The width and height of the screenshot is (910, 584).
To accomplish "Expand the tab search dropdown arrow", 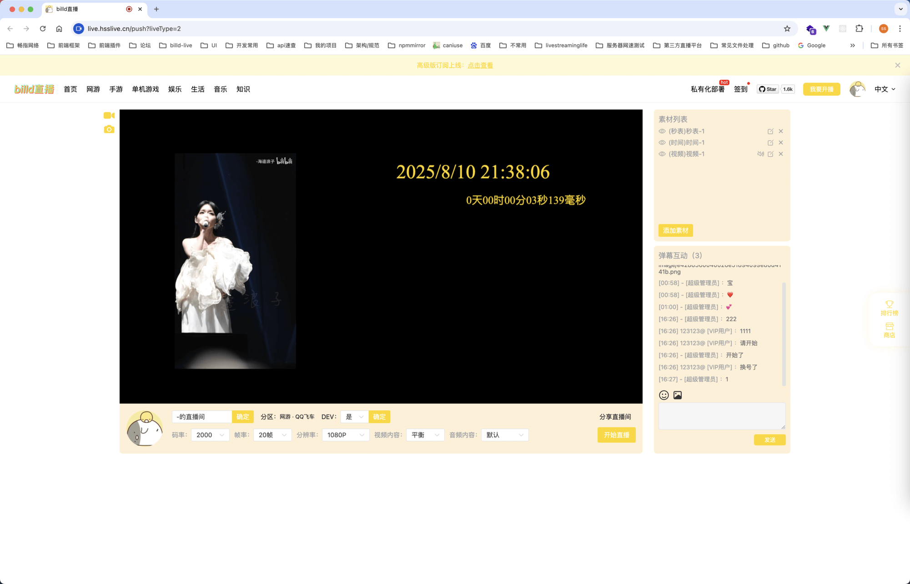I will tap(900, 9).
